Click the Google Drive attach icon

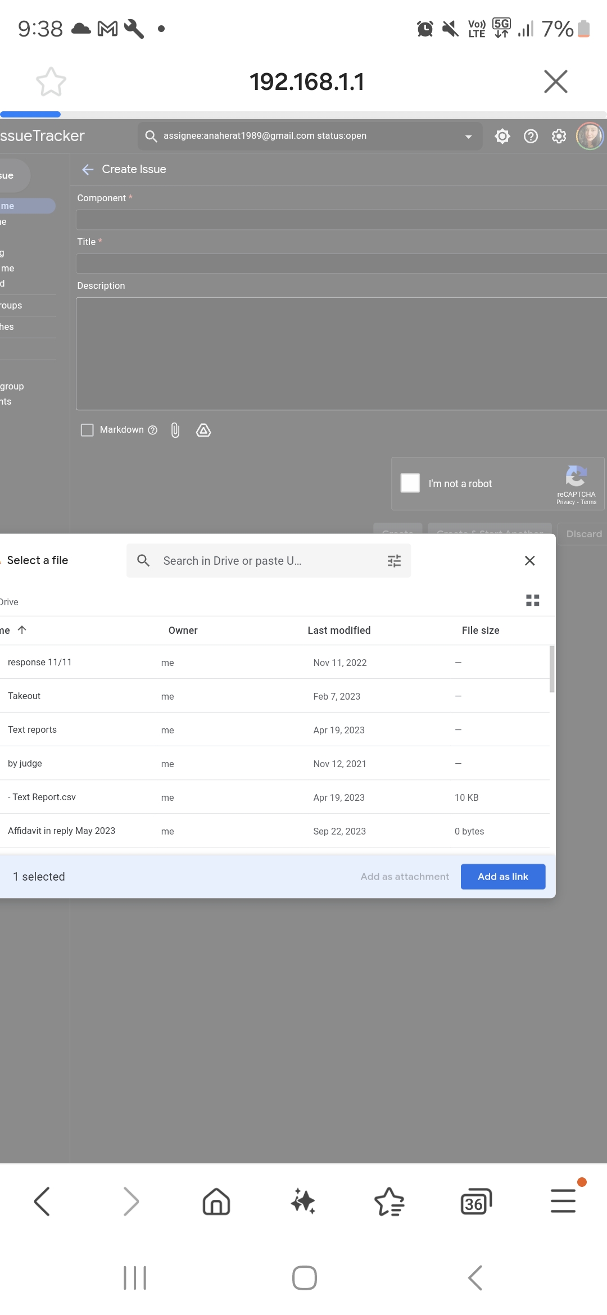click(x=203, y=430)
